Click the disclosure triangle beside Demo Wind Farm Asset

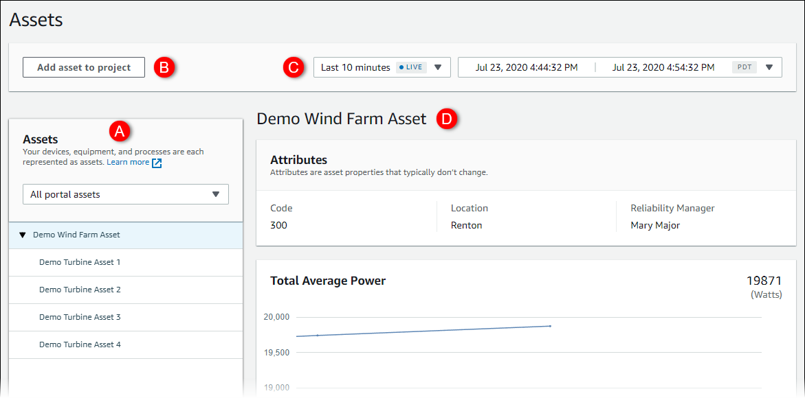pyautogui.click(x=23, y=234)
